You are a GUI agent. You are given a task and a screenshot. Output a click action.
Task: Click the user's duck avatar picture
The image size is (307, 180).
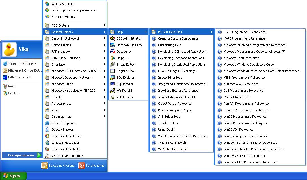coord(9,50)
